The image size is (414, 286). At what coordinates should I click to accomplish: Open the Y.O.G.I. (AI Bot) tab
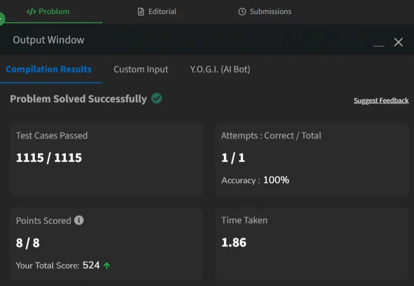pos(220,69)
